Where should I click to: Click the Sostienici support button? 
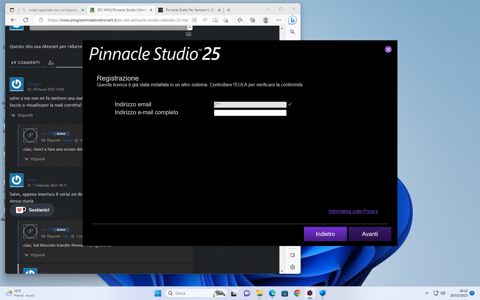coord(32,210)
